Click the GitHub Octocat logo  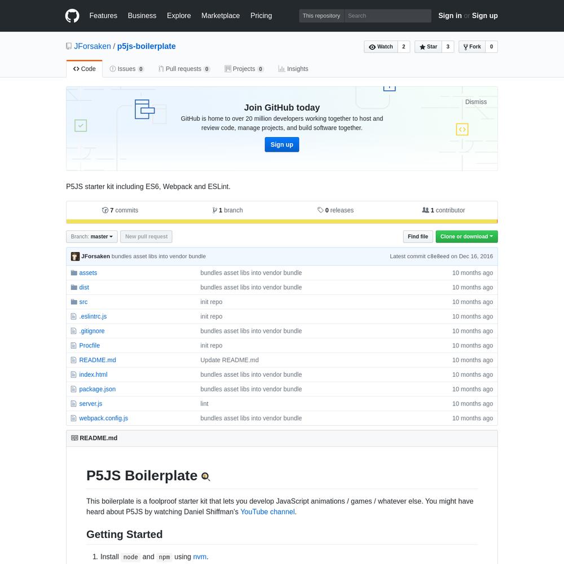[x=72, y=16]
